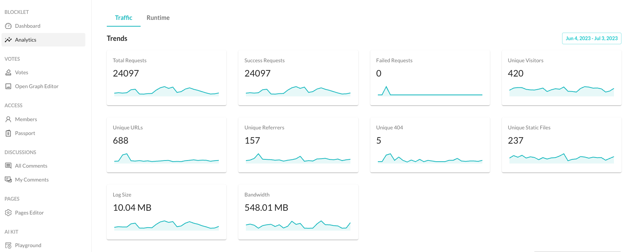Image resolution: width=629 pixels, height=252 pixels.
Task: Click the Open Graph Editor image icon
Action: tap(8, 86)
